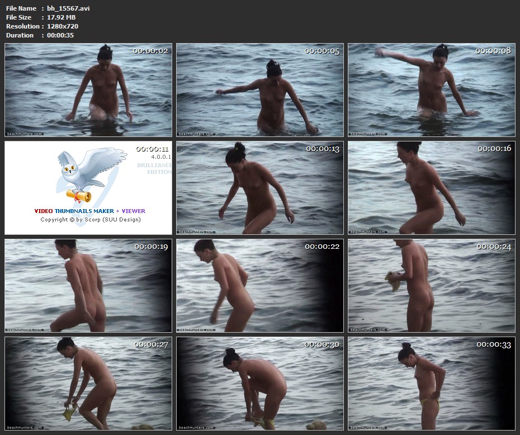
Task: Click the 'VIDEO THUMBNAILS MAKER + VIEWER' text
Action: tap(90, 211)
